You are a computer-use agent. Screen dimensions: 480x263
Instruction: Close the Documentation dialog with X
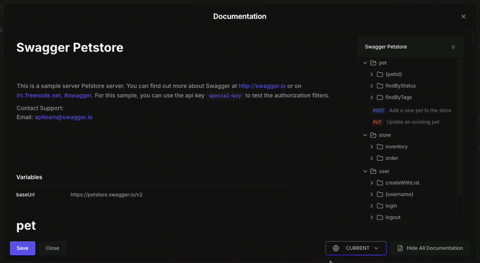click(463, 17)
